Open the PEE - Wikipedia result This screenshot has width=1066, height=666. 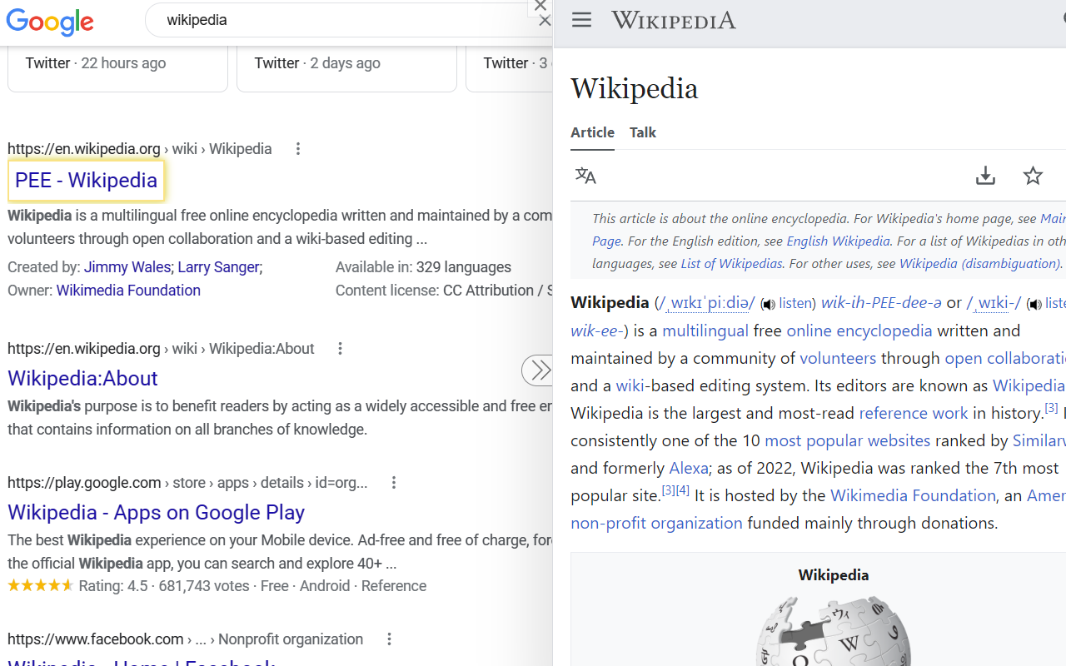point(87,181)
